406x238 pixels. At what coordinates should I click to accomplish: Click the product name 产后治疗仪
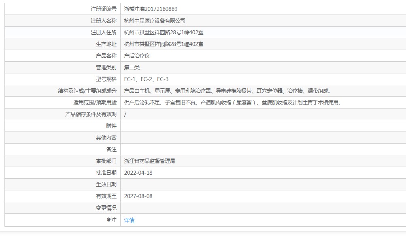click(x=137, y=56)
